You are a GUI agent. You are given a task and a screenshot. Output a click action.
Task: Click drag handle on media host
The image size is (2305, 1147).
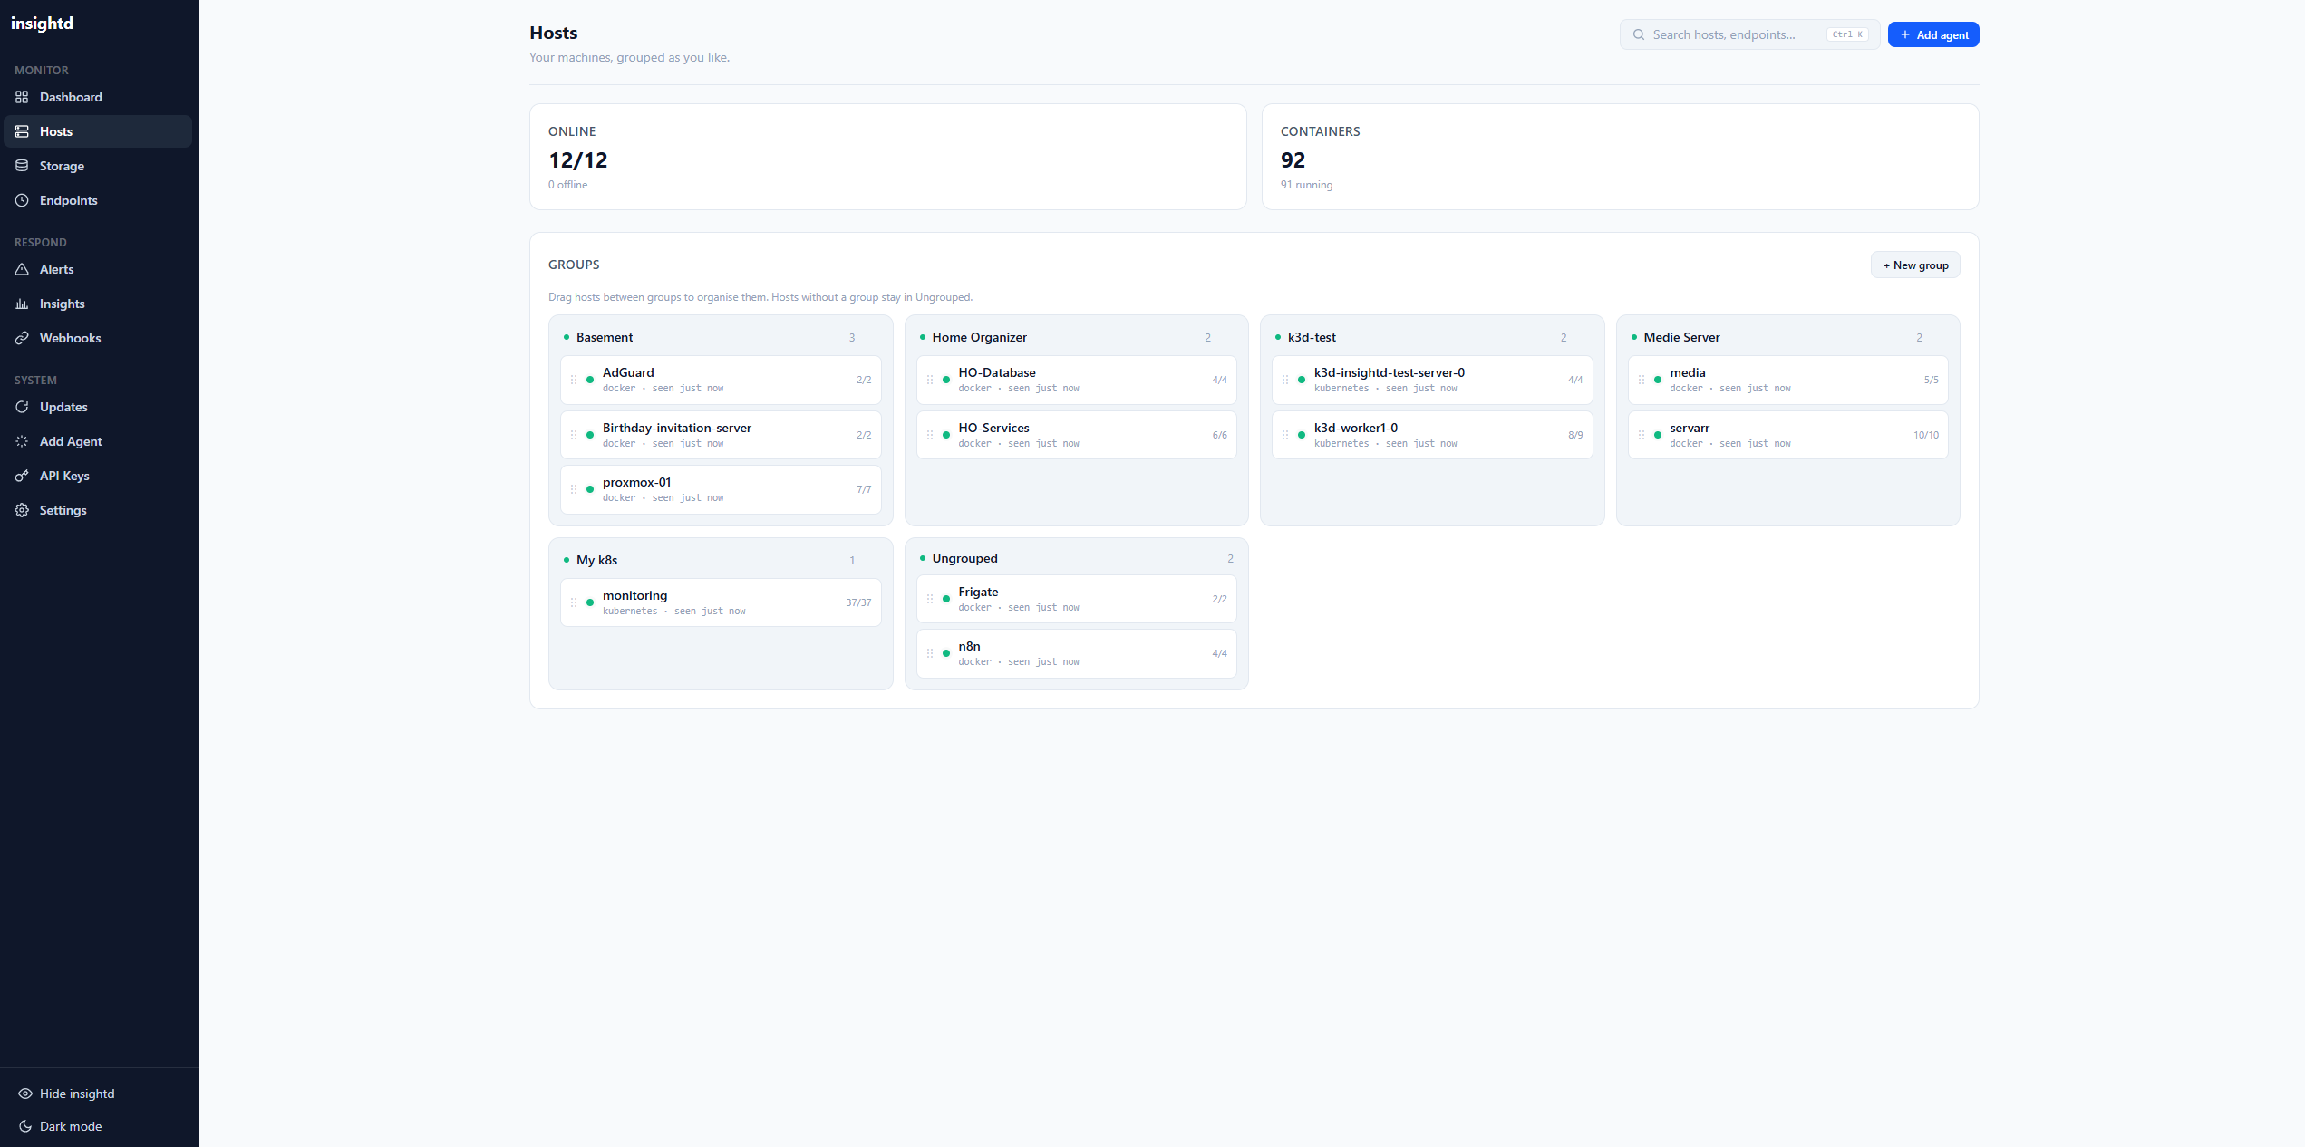coord(1642,380)
